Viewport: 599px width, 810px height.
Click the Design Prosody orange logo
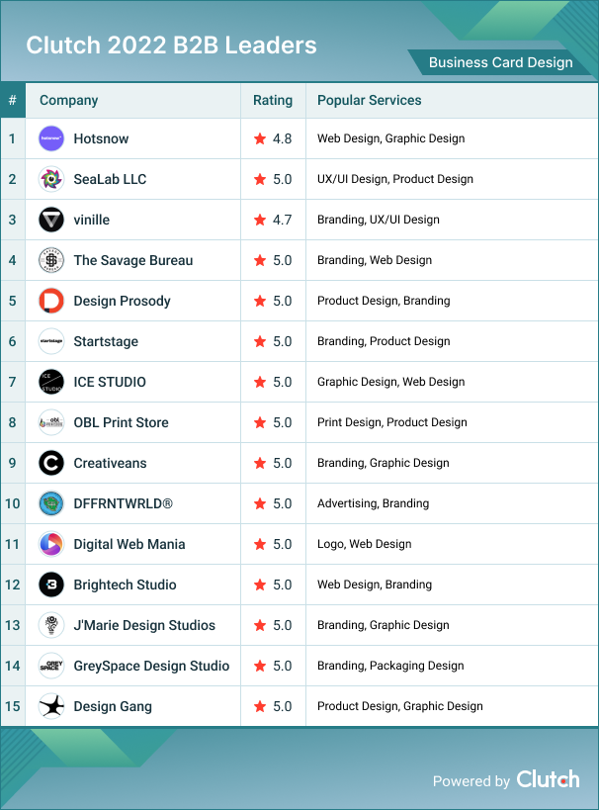51,301
